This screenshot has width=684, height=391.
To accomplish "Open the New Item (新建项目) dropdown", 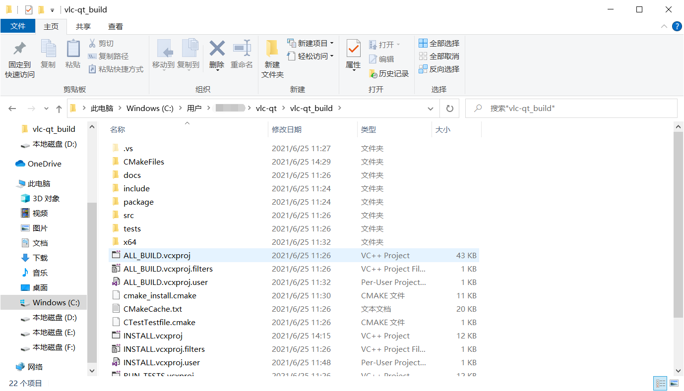I will (310, 43).
